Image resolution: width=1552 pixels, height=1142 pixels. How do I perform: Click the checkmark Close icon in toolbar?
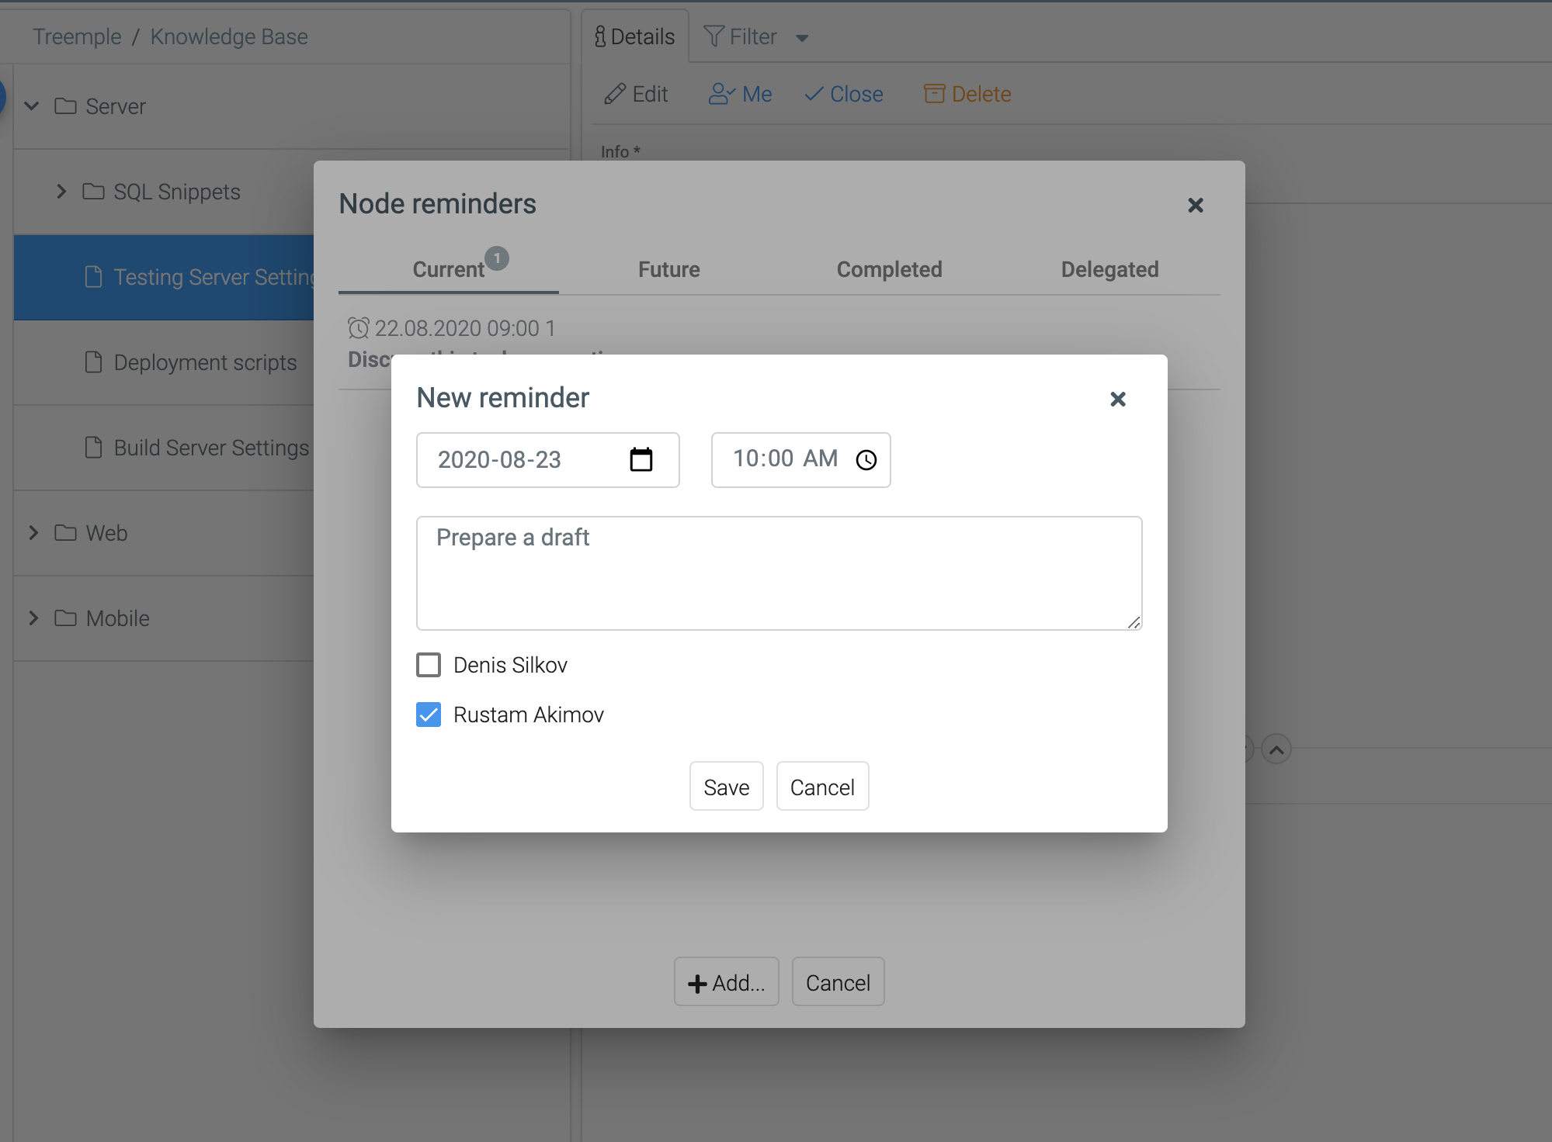814,94
